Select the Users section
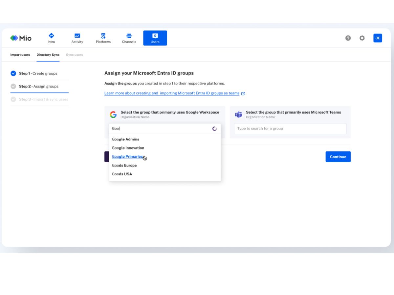The image size is (394, 295). click(x=155, y=38)
